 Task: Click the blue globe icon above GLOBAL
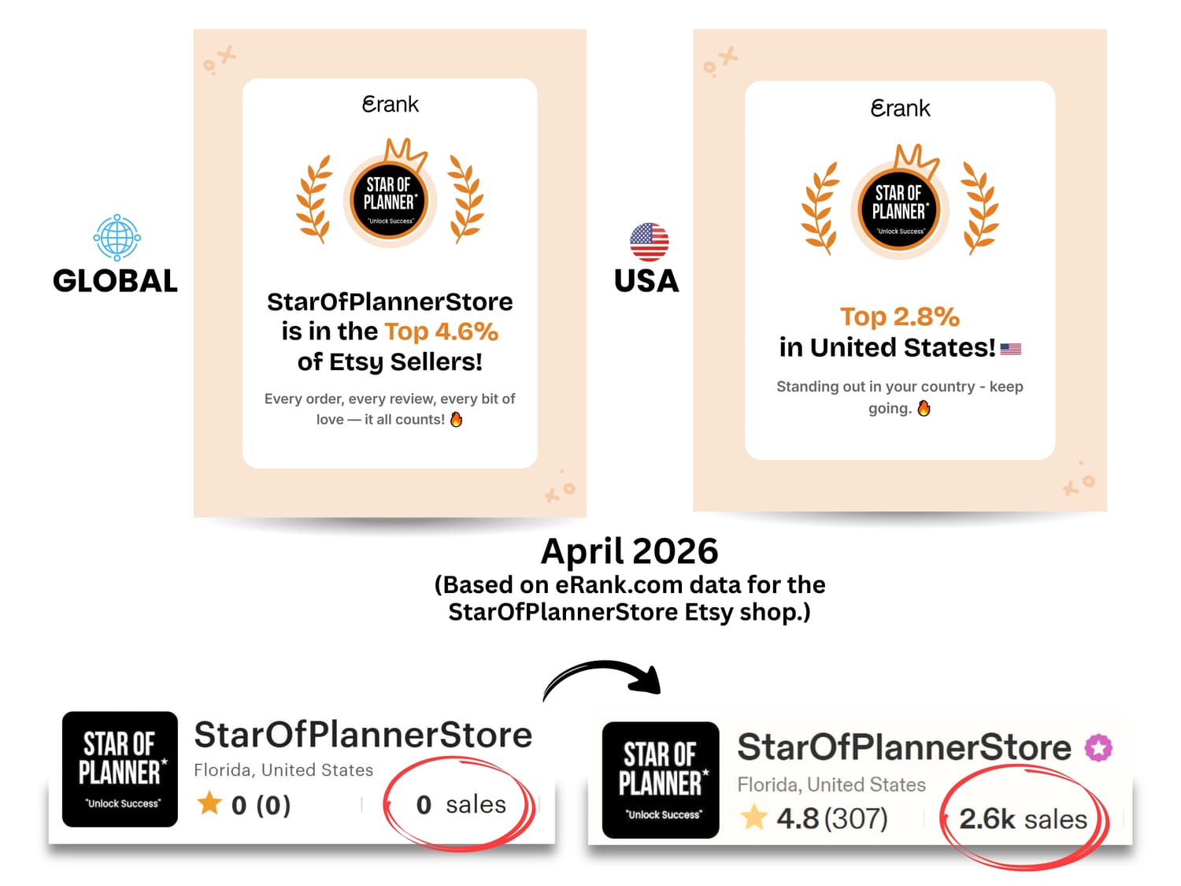point(117,237)
